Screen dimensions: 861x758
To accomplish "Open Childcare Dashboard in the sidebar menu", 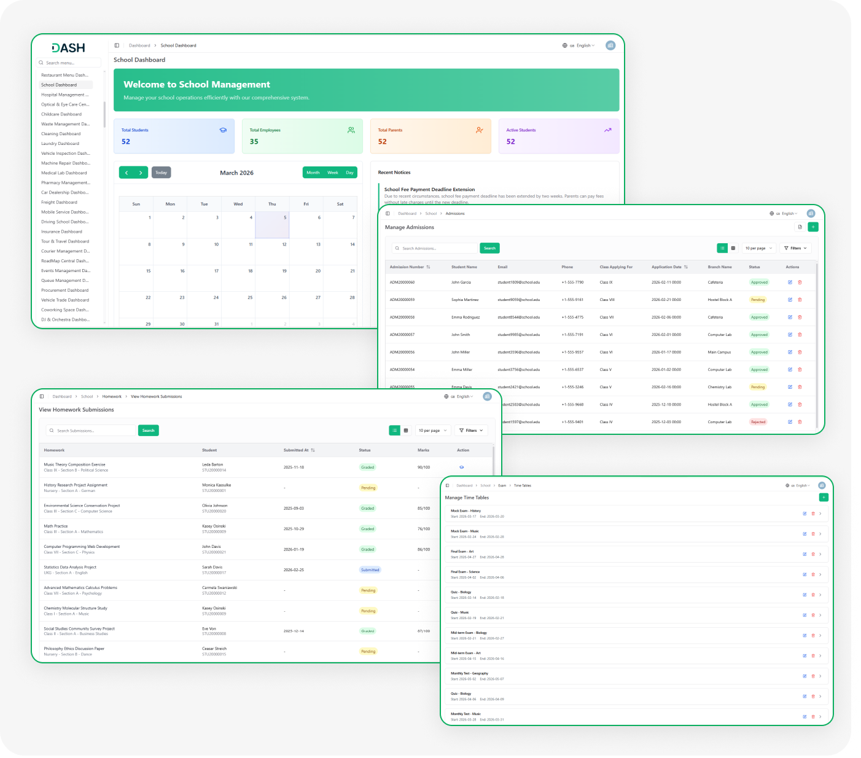I will point(61,114).
